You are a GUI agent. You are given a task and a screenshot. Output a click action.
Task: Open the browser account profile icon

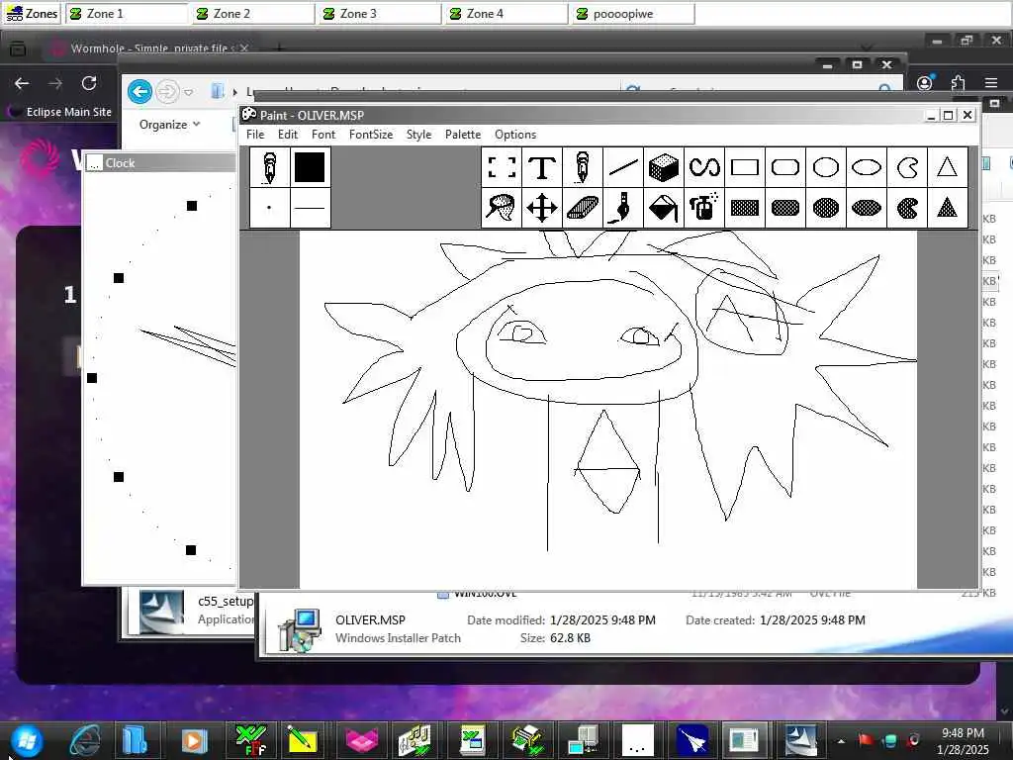(x=925, y=83)
